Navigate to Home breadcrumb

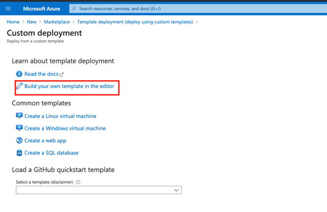(x=13, y=22)
